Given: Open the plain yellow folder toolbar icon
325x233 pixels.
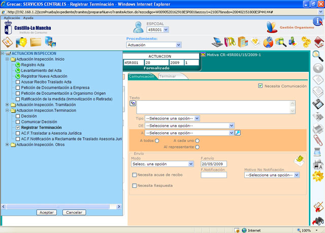Looking at the screenshot, I should click(36, 43).
